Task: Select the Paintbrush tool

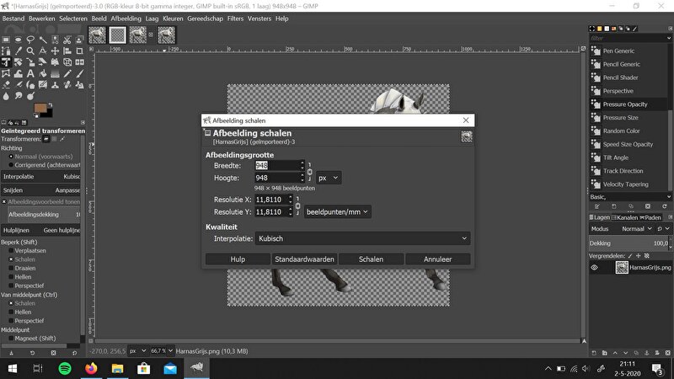Action: [79, 73]
